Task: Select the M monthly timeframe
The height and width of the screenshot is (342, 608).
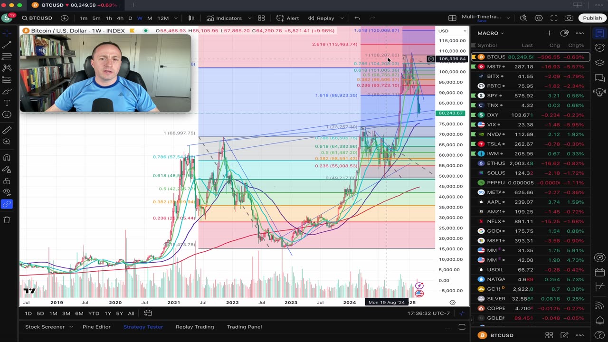Action: [150, 18]
